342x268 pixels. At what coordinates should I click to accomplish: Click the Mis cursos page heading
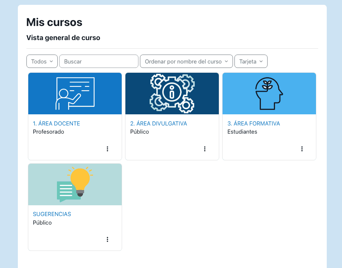tap(54, 22)
